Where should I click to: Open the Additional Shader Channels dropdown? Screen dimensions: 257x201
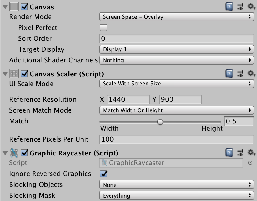coord(176,60)
